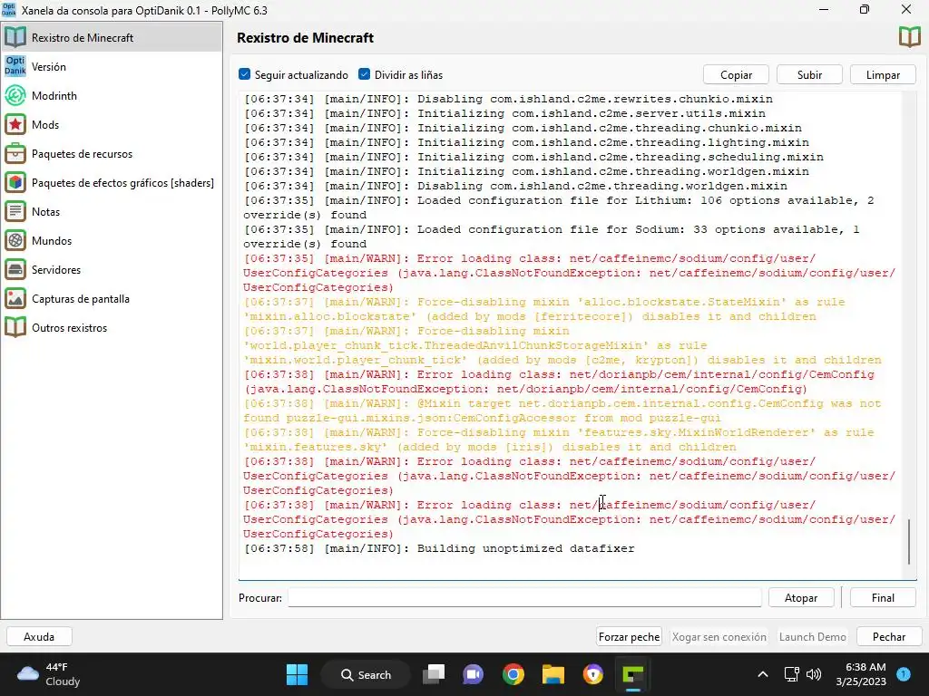Click the Paquetes de recursos icon
Screen dimensions: 929x696
pos(15,153)
